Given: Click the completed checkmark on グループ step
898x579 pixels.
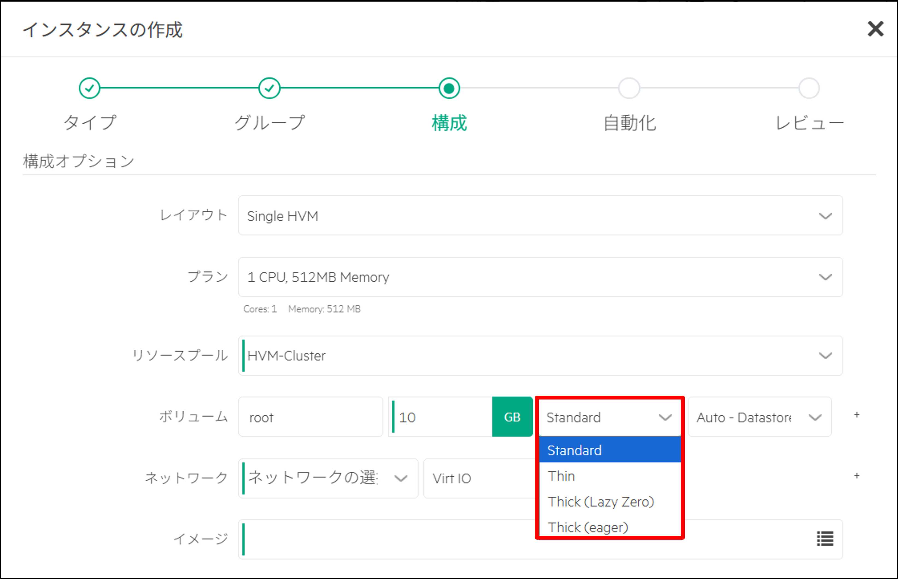Looking at the screenshot, I should click(x=269, y=88).
